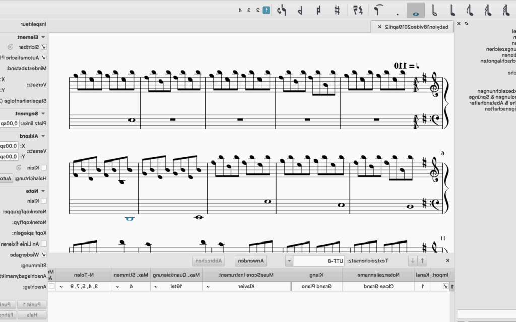Screen dimensions: 516x322
Task: Click the flat accidental icon
Action: pos(300,10)
